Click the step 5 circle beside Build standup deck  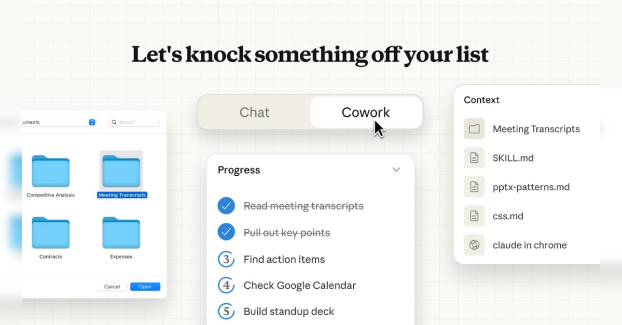coord(226,312)
